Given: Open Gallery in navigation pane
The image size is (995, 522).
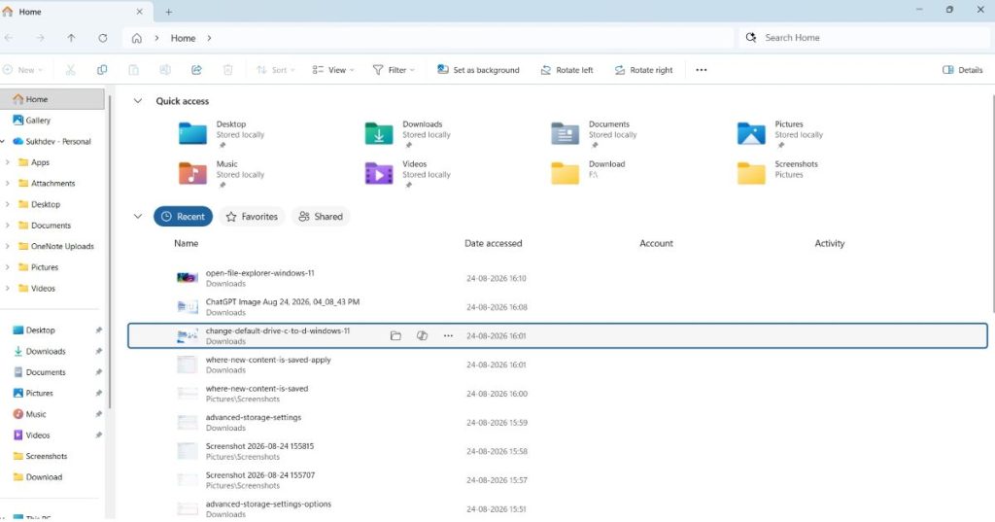Looking at the screenshot, I should (32, 120).
